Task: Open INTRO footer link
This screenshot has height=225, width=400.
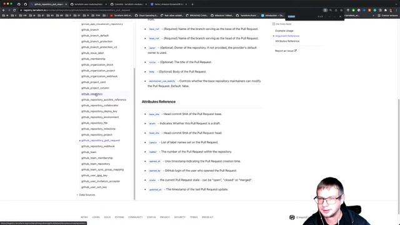Action: (x=84, y=217)
